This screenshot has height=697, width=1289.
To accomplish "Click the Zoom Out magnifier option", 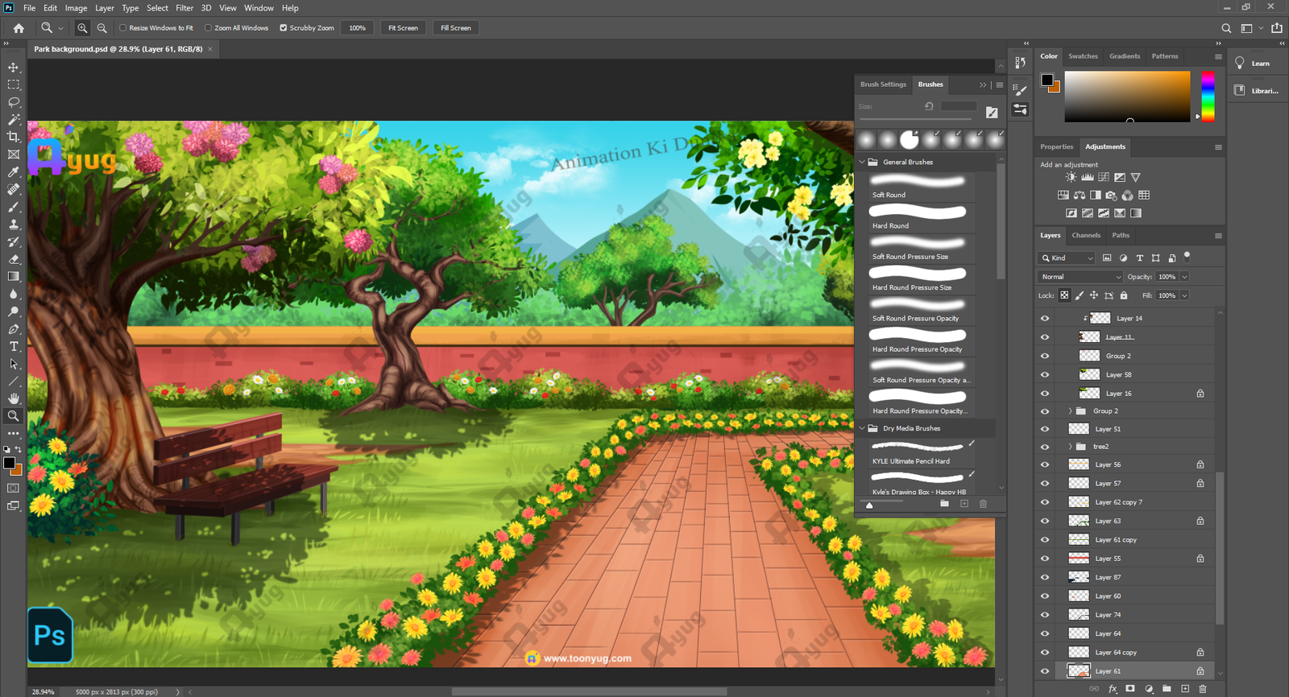I will 102,28.
